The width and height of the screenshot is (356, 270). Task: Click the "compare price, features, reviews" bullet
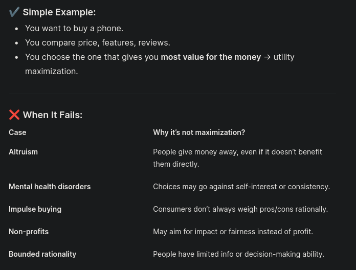point(98,42)
